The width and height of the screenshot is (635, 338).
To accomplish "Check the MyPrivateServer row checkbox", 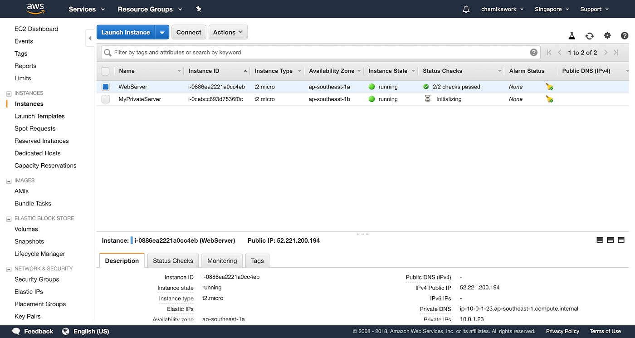I will pos(106,99).
